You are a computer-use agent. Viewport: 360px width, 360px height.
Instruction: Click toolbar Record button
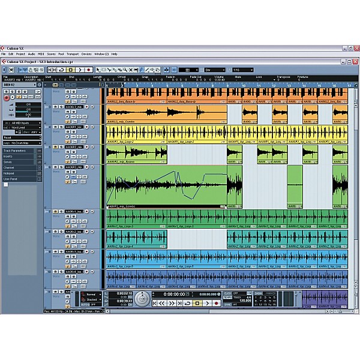[88, 70]
